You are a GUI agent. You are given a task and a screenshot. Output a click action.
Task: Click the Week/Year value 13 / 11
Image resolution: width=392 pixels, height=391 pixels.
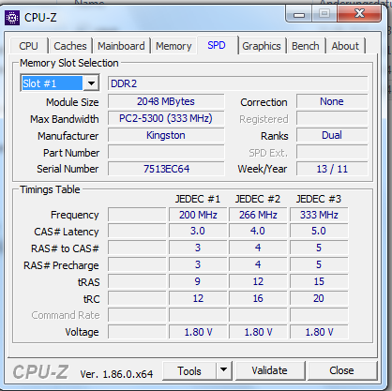pyautogui.click(x=332, y=169)
